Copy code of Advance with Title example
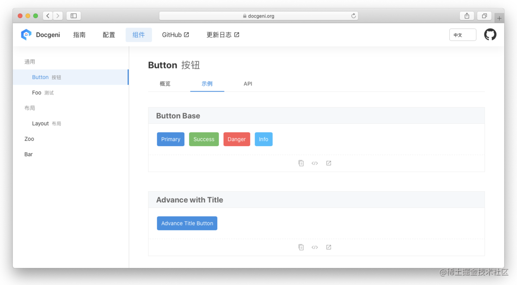Image resolution: width=517 pixels, height=285 pixels. point(301,247)
